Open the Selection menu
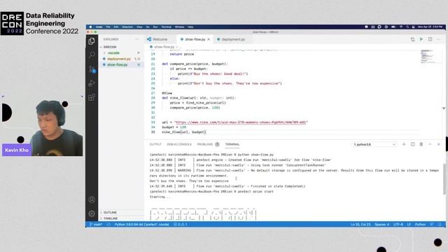The image size is (448, 252). click(x=127, y=27)
